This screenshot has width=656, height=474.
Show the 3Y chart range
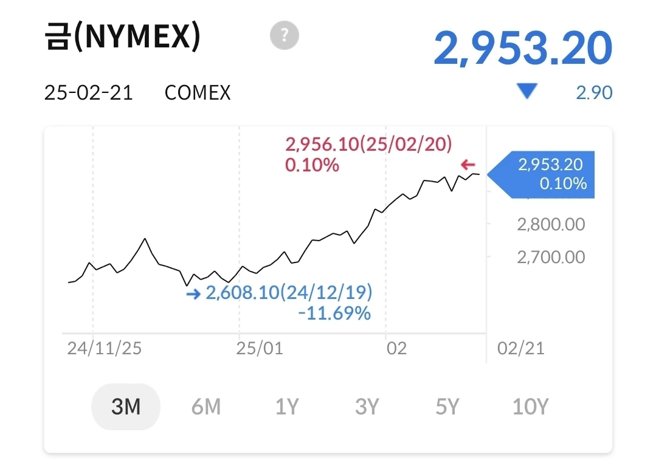pyautogui.click(x=367, y=407)
